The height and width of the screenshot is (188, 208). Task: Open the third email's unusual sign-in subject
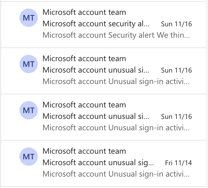click(96, 116)
